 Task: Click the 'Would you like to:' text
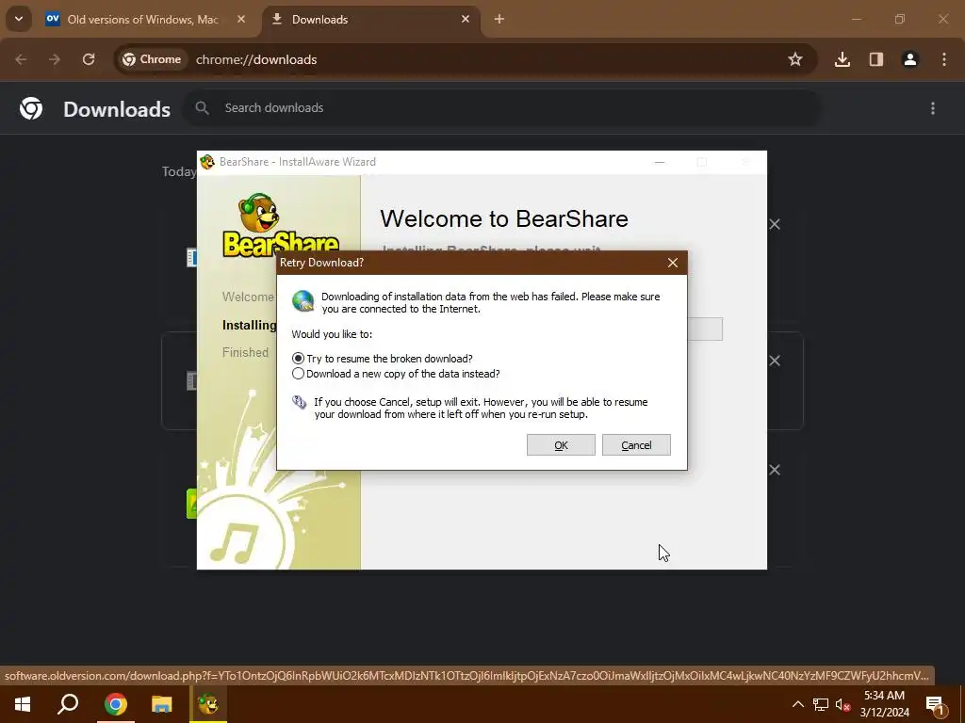click(x=332, y=334)
